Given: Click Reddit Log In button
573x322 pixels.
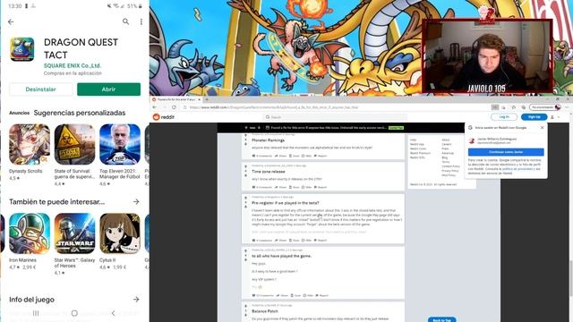Looking at the screenshot, I should [504, 117].
